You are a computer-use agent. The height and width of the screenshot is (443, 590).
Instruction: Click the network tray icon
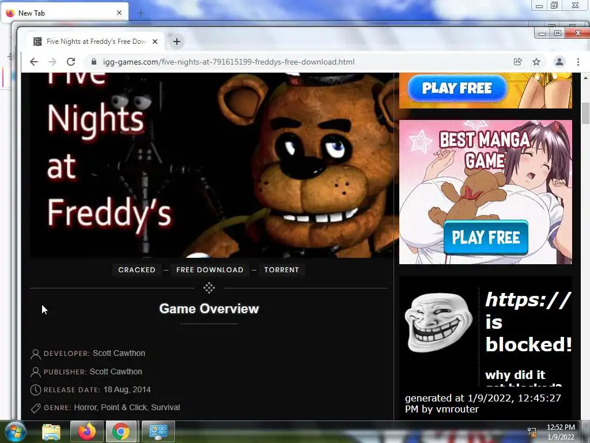[532, 432]
